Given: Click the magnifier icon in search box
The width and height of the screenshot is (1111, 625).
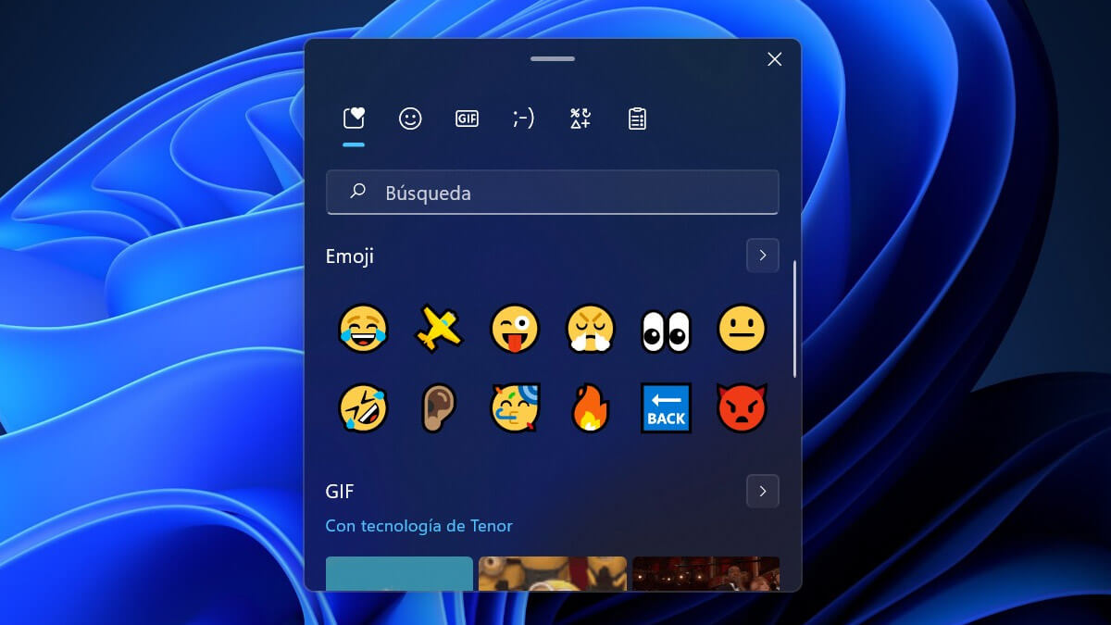Looking at the screenshot, I should [x=357, y=192].
